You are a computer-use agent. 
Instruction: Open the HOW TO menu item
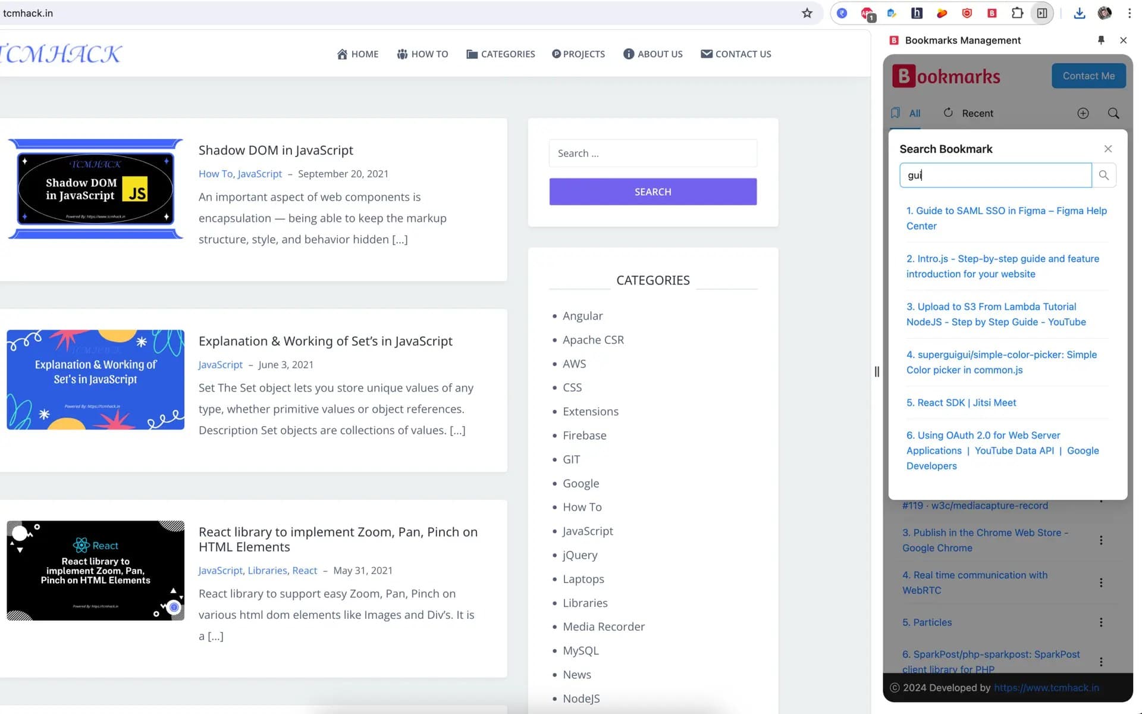point(422,54)
